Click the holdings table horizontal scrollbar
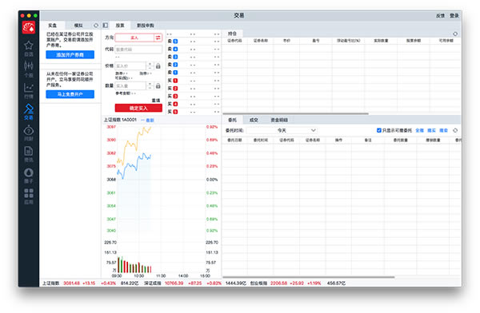The height and width of the screenshot is (313, 480). point(296,113)
